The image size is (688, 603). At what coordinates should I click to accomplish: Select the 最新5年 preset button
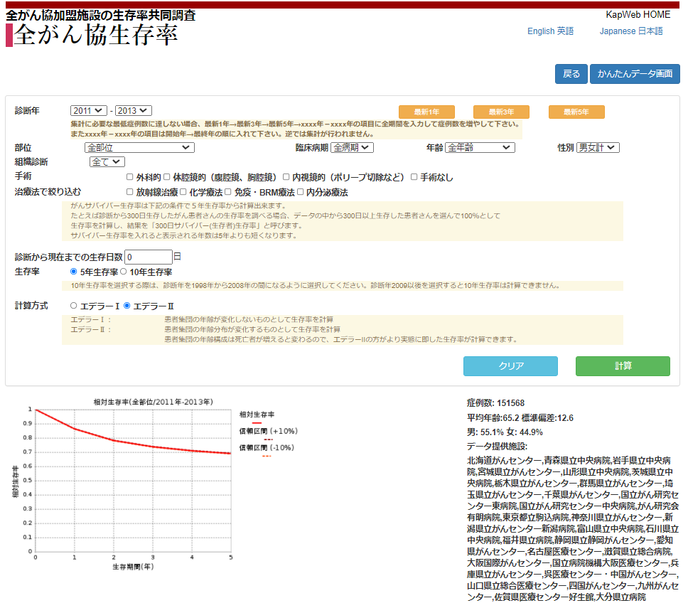point(576,112)
